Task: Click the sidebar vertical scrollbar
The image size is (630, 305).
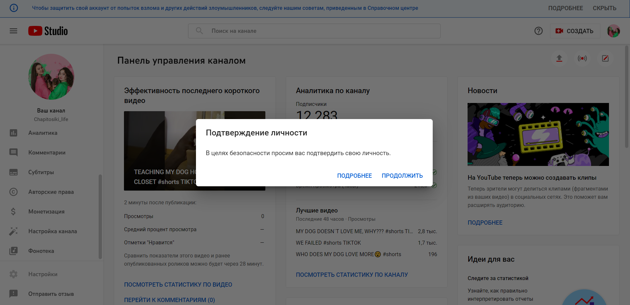Action: coord(100,216)
